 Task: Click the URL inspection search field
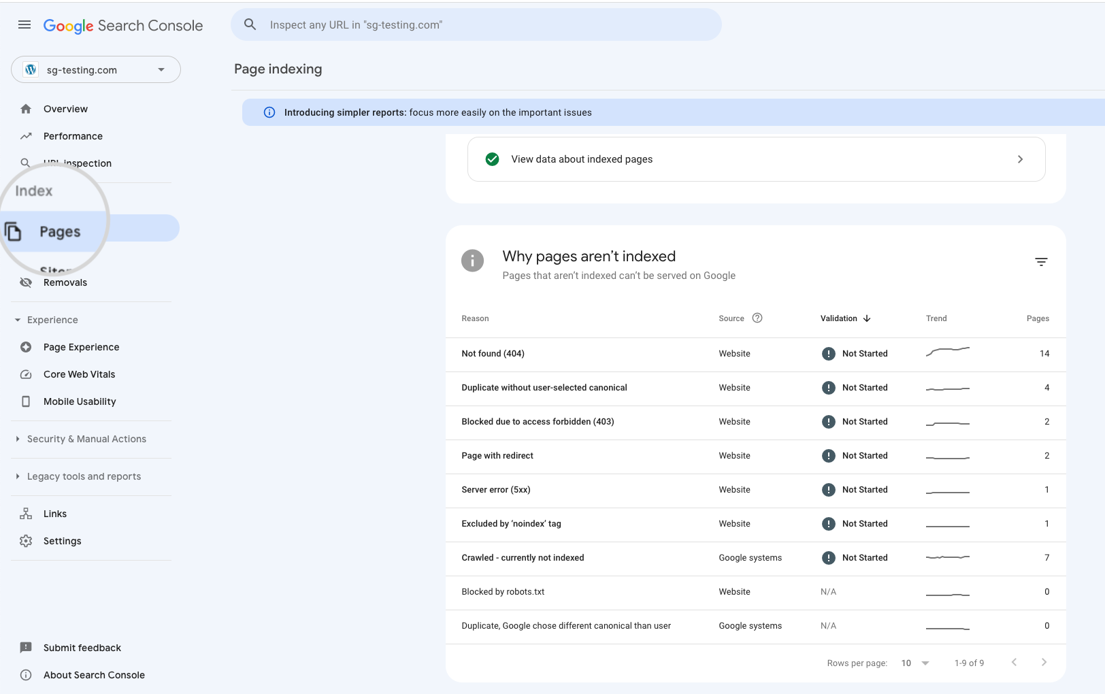(x=476, y=24)
